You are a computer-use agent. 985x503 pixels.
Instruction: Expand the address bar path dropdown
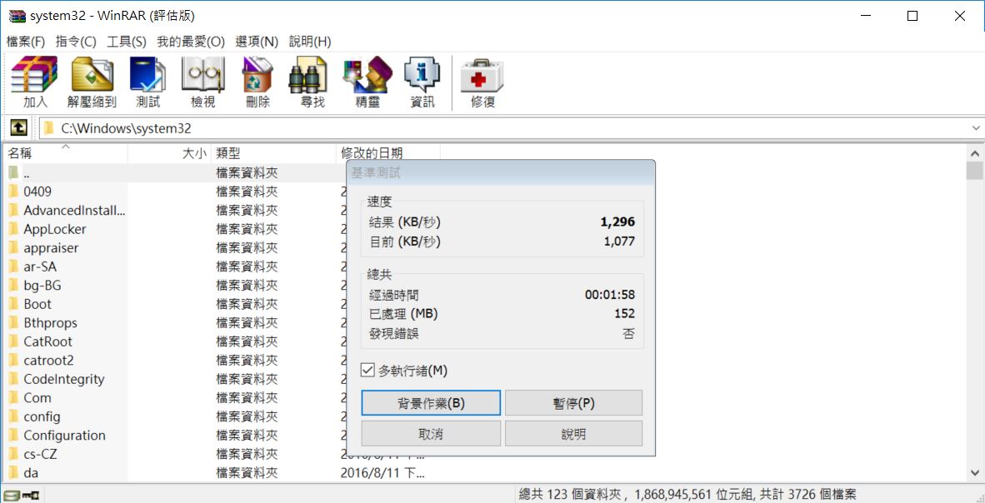tap(976, 128)
